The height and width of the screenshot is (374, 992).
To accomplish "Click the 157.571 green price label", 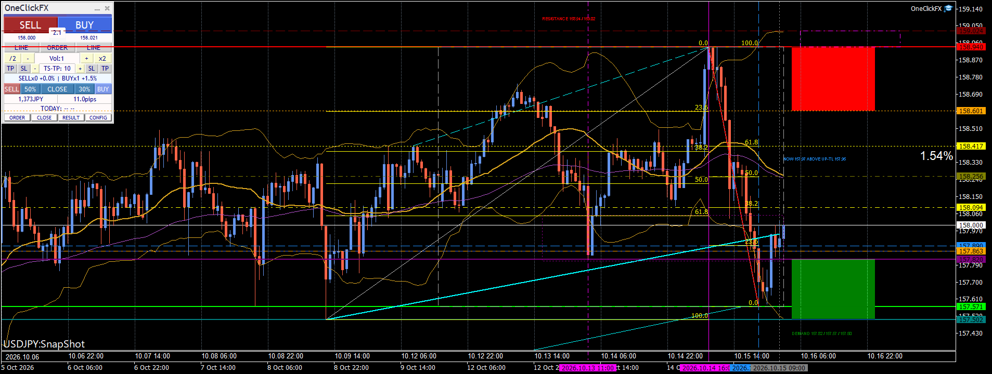I will pyautogui.click(x=971, y=306).
